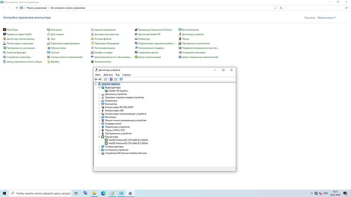Open Диспетчер устройств link in Control Panel

(x=191, y=34)
